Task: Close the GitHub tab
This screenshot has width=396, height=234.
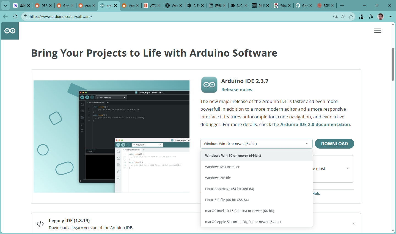Action: tap(311, 5)
